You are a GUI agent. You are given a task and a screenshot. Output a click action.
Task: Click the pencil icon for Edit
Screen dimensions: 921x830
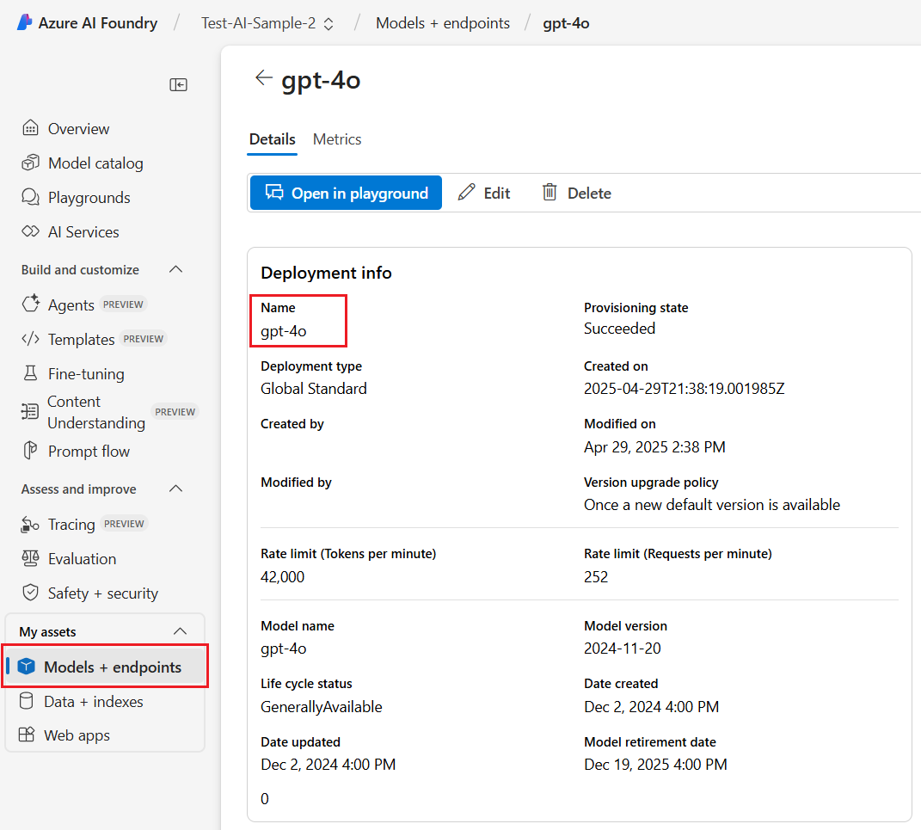(466, 192)
